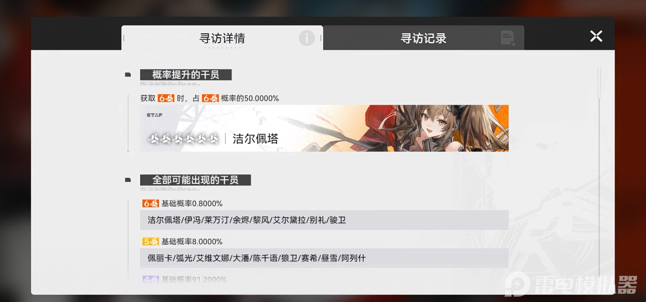
Task: Click the 洁尔佩塔 operator banner
Action: pos(324,128)
